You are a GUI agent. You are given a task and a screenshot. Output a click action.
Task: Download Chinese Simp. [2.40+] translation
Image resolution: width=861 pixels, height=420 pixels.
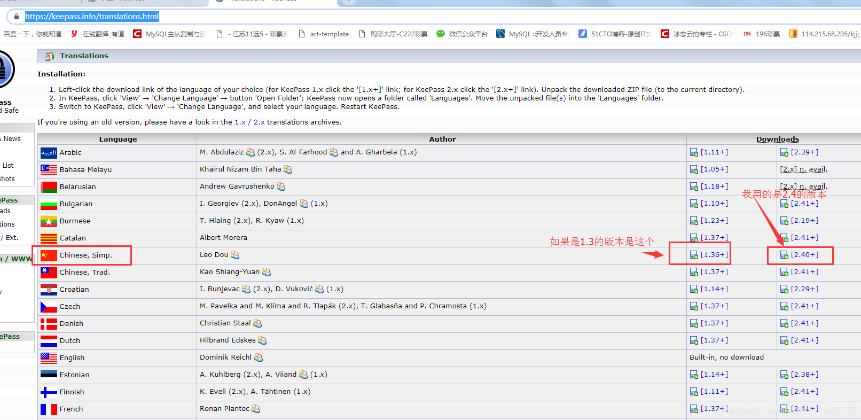(x=804, y=255)
